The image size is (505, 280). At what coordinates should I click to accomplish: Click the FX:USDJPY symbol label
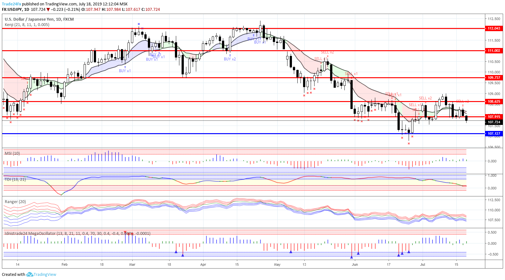[12, 10]
